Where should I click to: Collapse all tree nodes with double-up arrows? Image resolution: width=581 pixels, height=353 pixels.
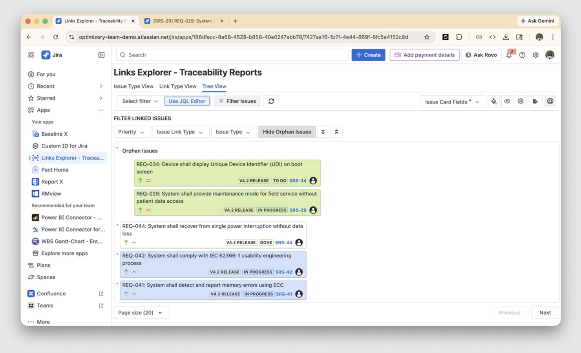coord(336,132)
